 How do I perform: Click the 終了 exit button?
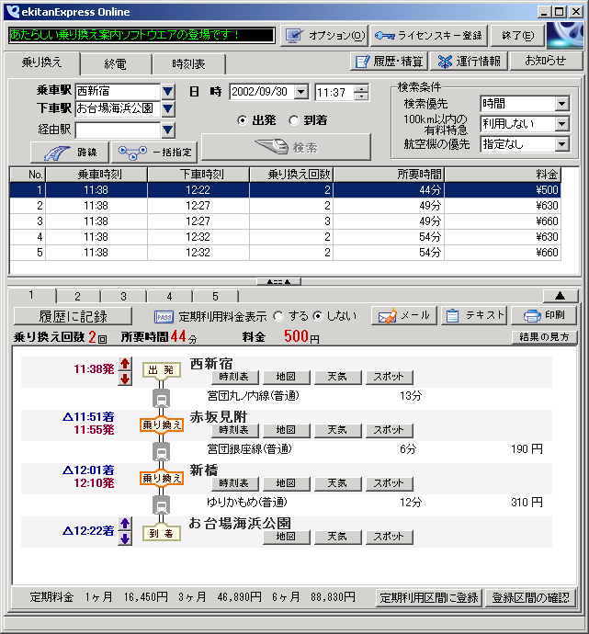(518, 36)
